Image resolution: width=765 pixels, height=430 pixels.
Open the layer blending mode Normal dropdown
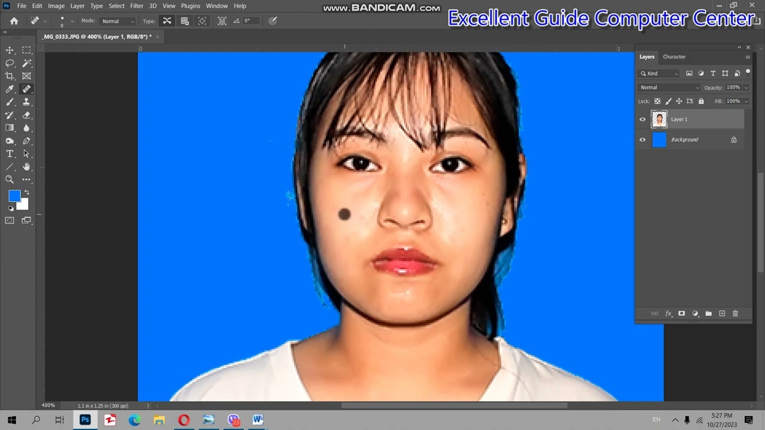(x=669, y=87)
